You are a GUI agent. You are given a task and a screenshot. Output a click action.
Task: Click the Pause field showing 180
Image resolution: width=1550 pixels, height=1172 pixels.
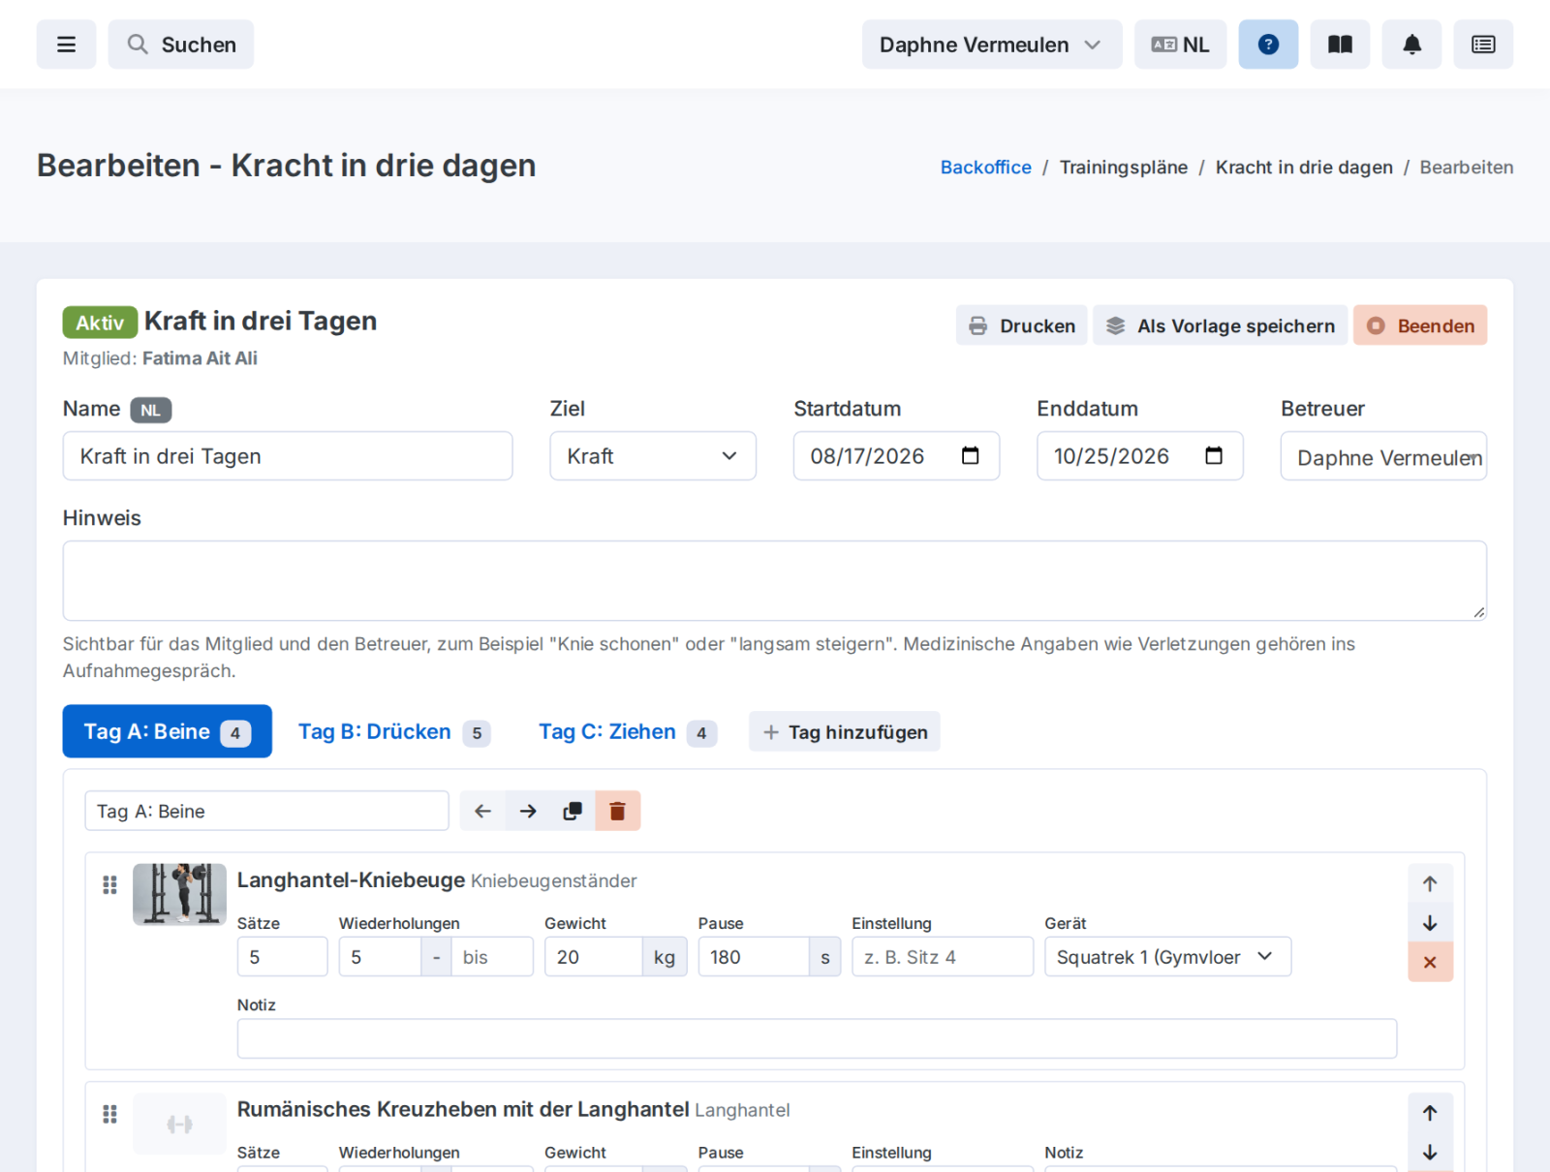[754, 957]
